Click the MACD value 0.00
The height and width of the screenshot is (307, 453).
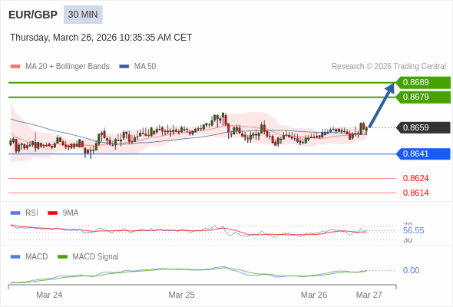[x=411, y=270]
